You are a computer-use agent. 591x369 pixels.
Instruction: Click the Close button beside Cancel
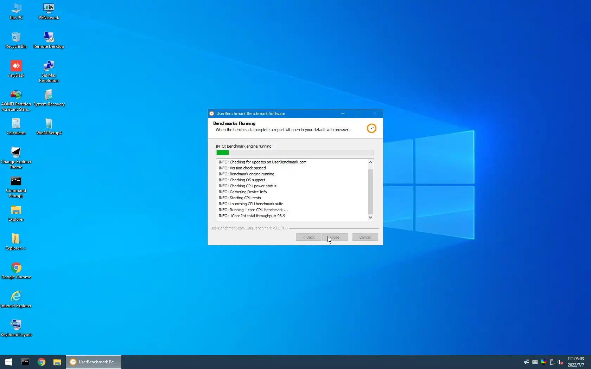tap(335, 237)
